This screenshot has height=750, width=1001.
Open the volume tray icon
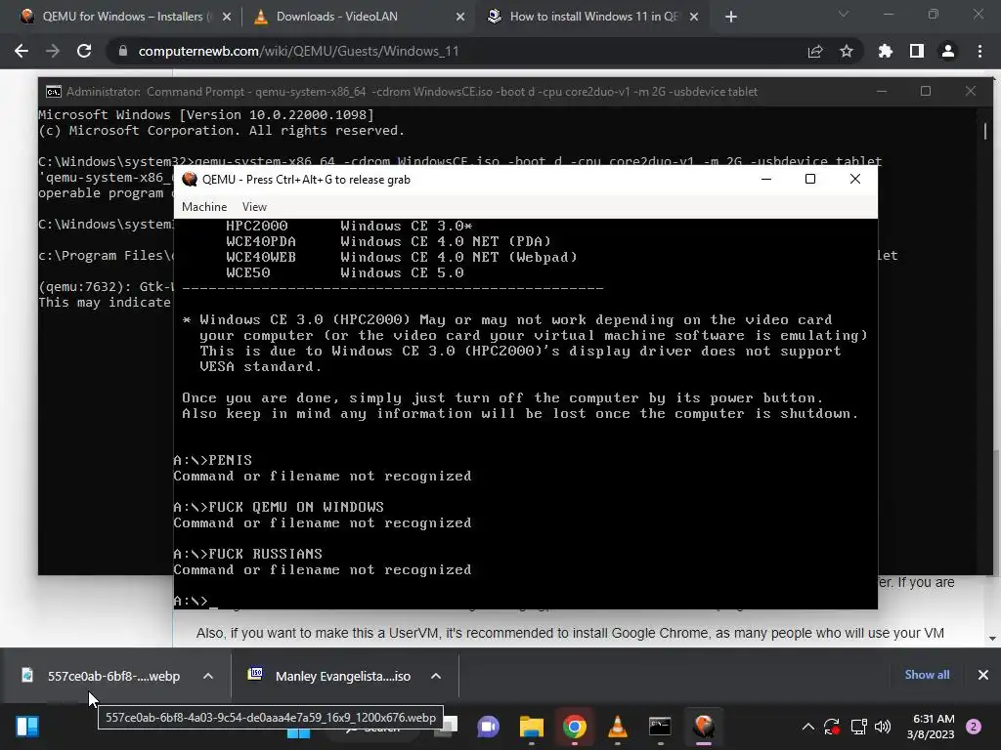[883, 727]
